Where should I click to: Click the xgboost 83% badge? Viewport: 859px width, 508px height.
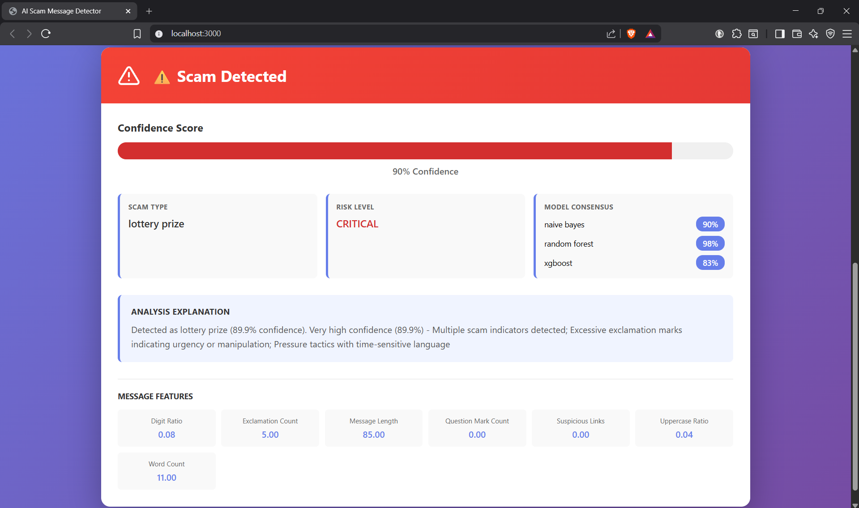click(710, 263)
